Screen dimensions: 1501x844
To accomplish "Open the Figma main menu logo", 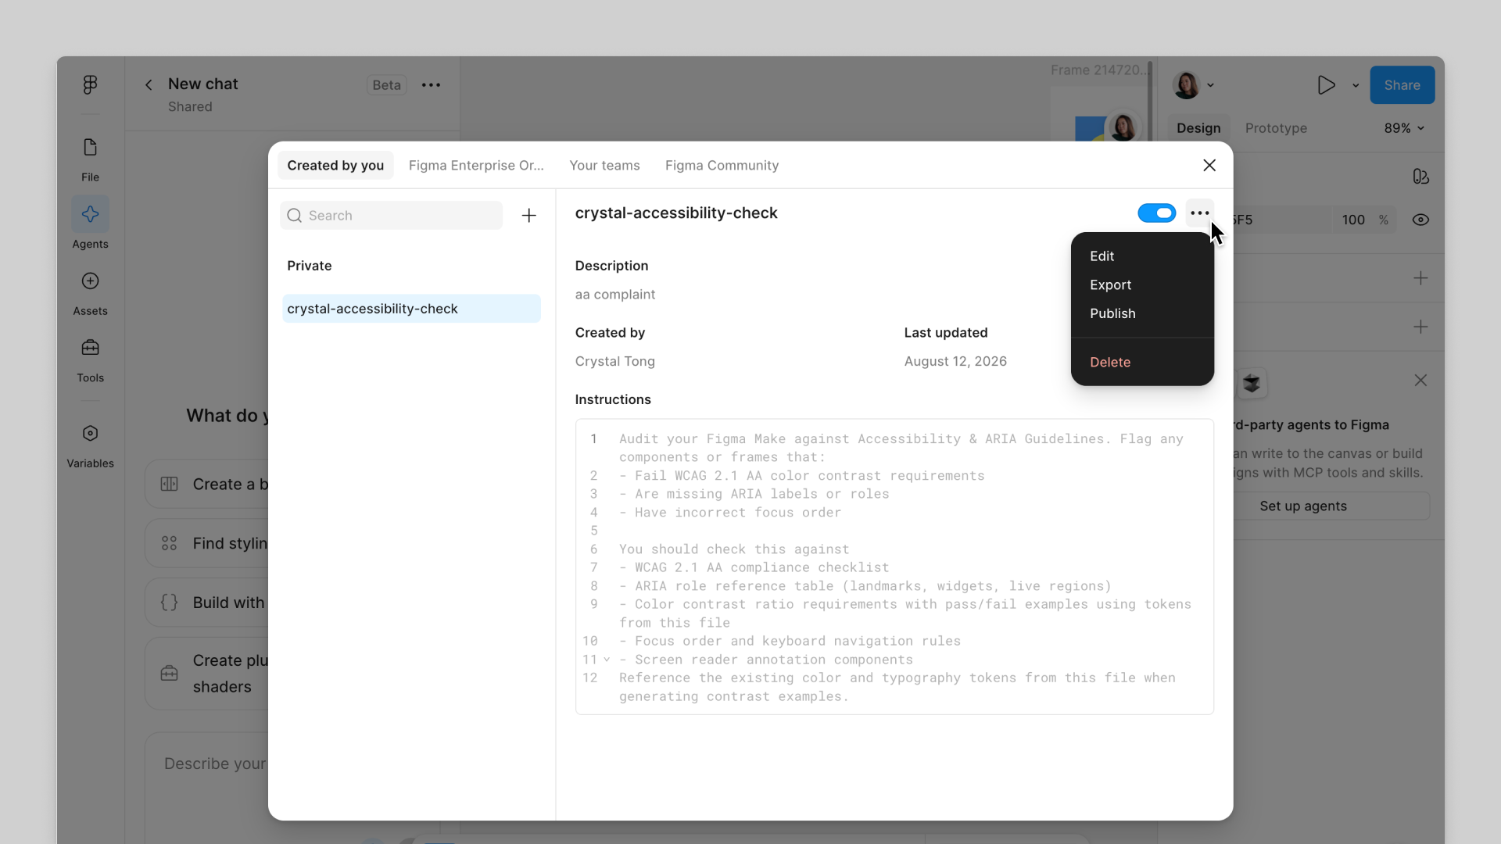I will pyautogui.click(x=90, y=84).
